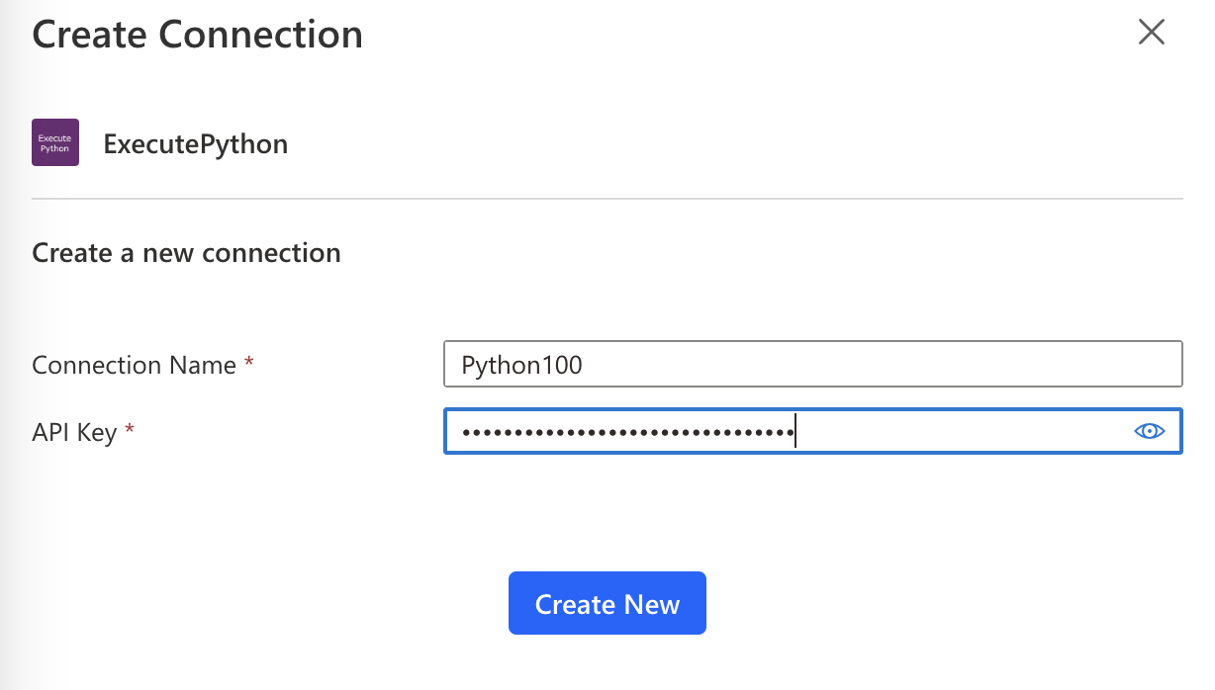Click the connector tile next to ExecutePython
Screen dimensions: 1215x690
(54, 141)
